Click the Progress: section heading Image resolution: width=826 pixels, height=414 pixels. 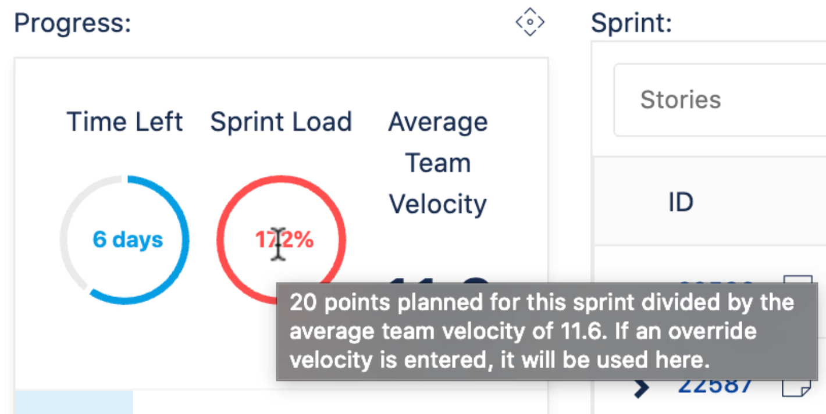pyautogui.click(x=73, y=23)
